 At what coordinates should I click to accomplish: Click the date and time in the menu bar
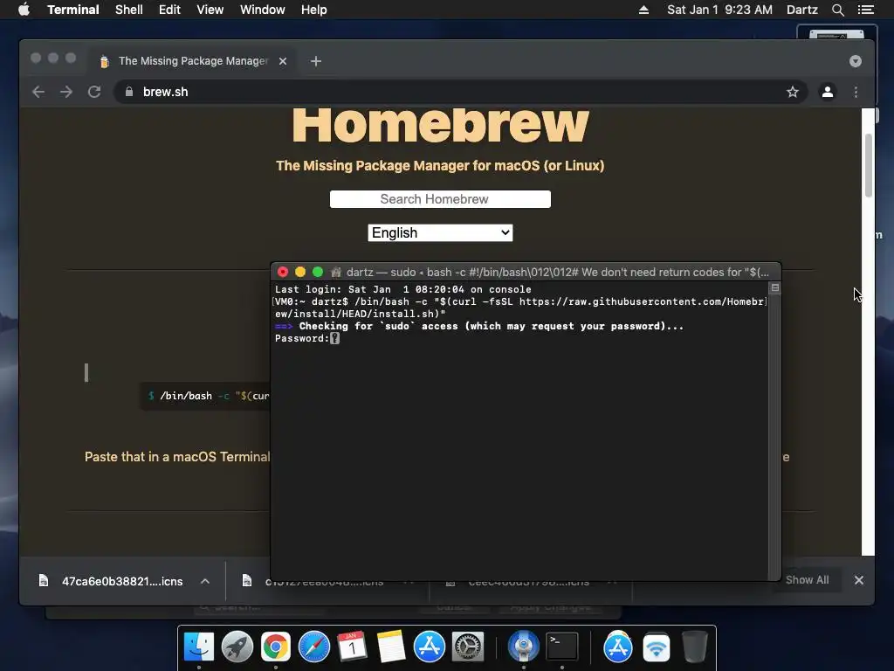[x=719, y=10]
